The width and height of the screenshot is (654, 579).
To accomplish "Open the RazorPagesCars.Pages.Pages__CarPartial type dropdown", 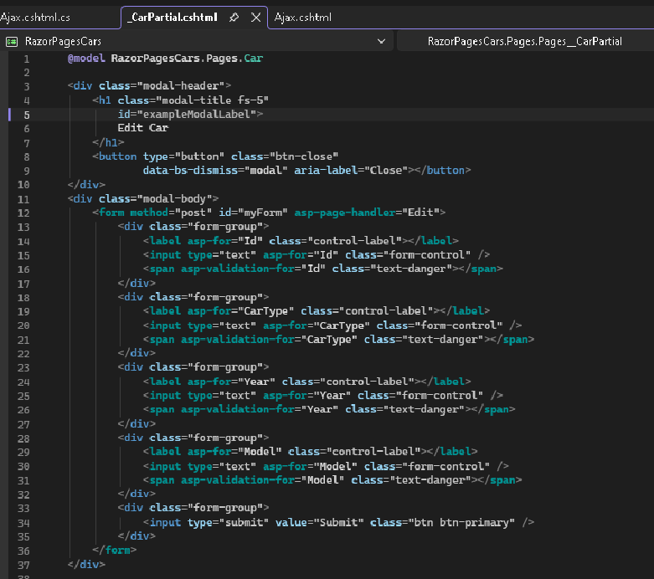I will [x=524, y=41].
